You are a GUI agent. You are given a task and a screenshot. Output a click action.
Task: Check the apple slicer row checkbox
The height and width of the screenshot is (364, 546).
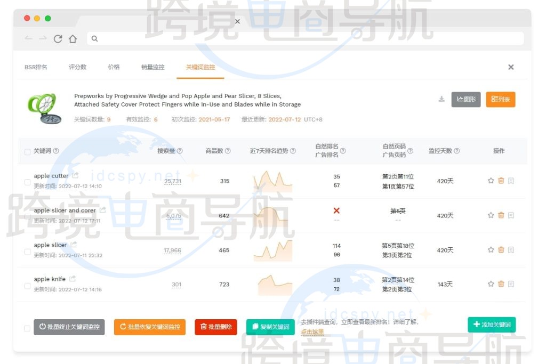tap(27, 251)
